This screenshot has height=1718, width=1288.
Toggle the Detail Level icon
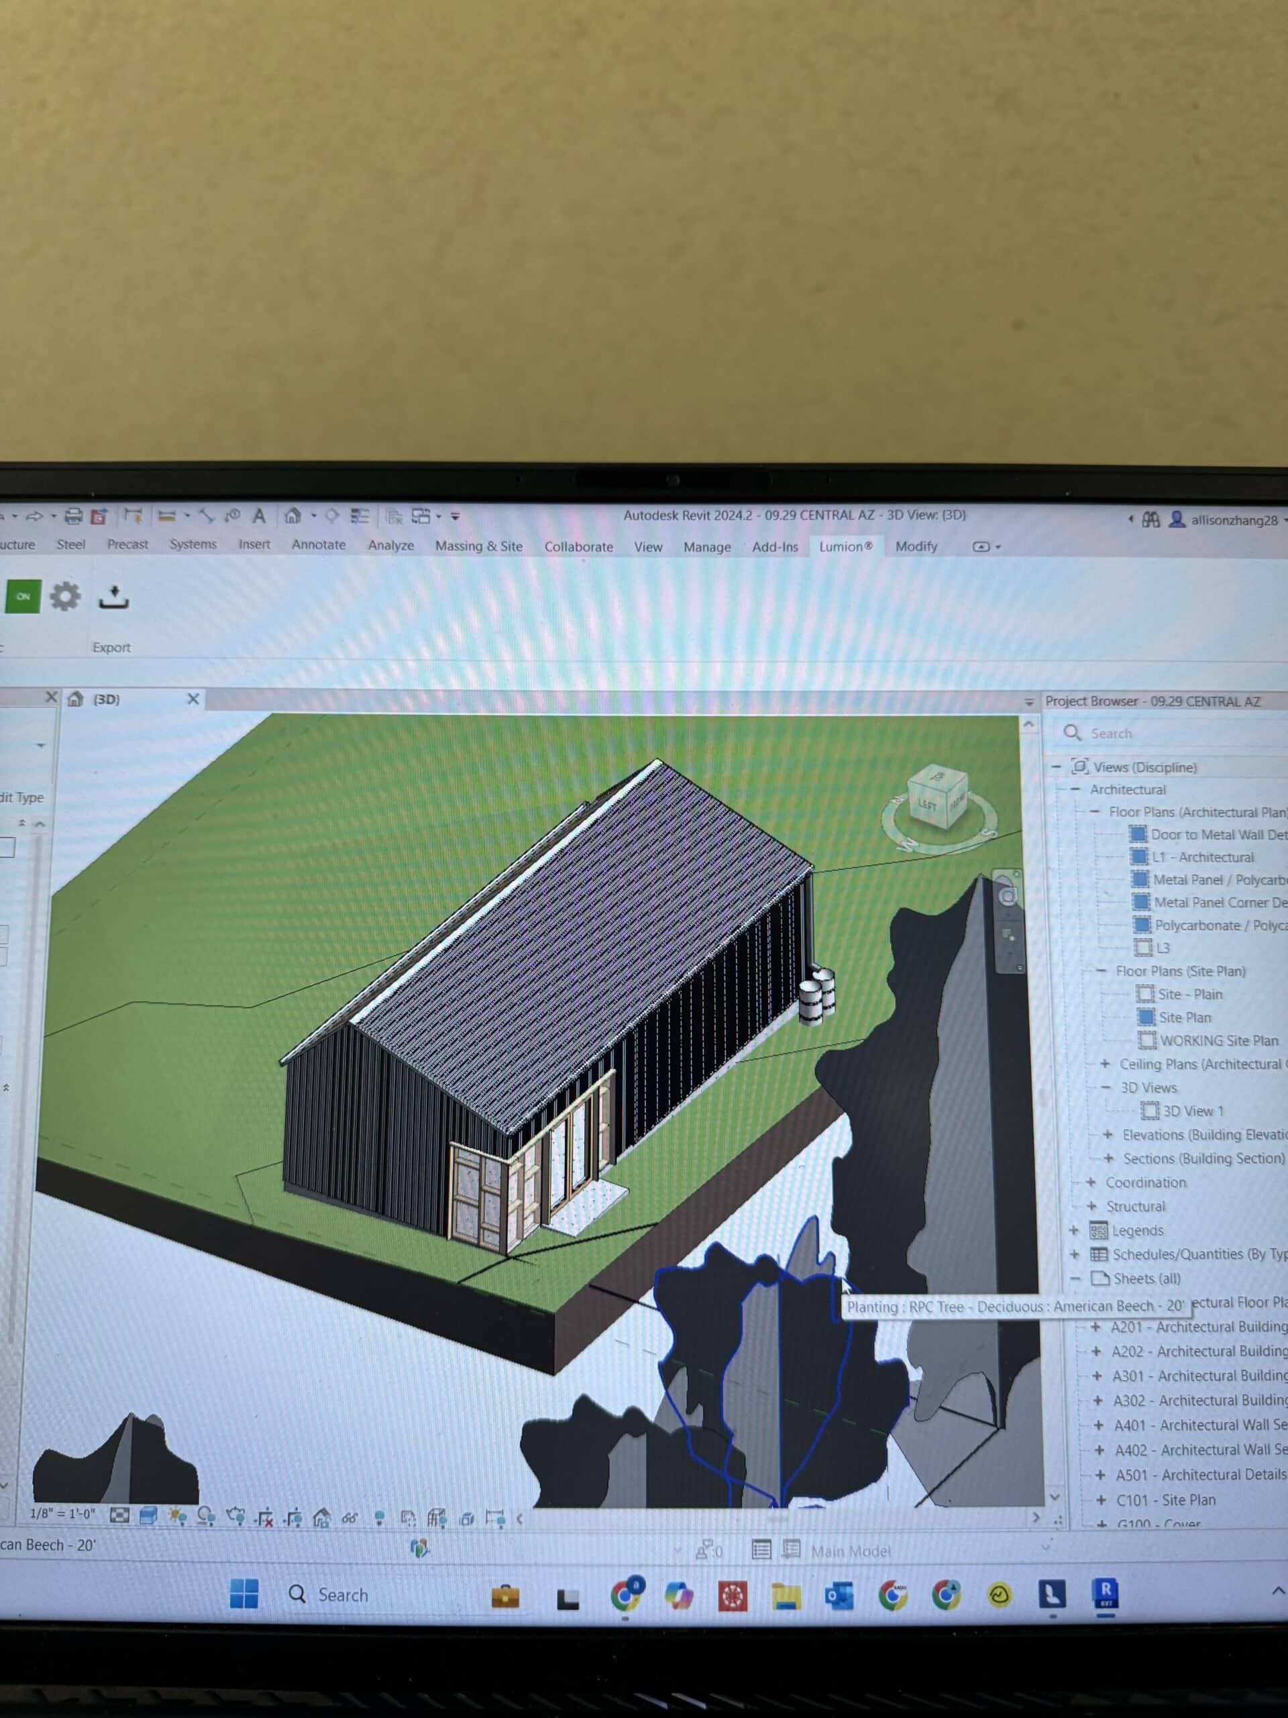[119, 1515]
